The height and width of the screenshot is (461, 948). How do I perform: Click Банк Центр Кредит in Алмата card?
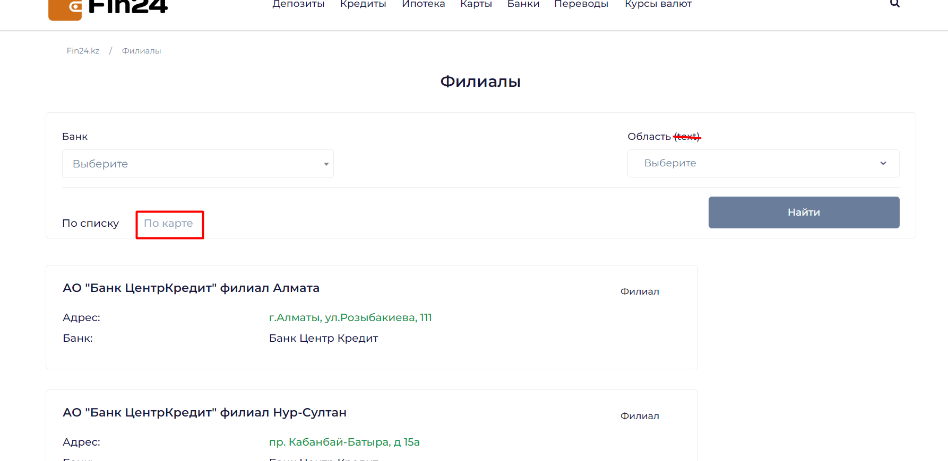(323, 338)
